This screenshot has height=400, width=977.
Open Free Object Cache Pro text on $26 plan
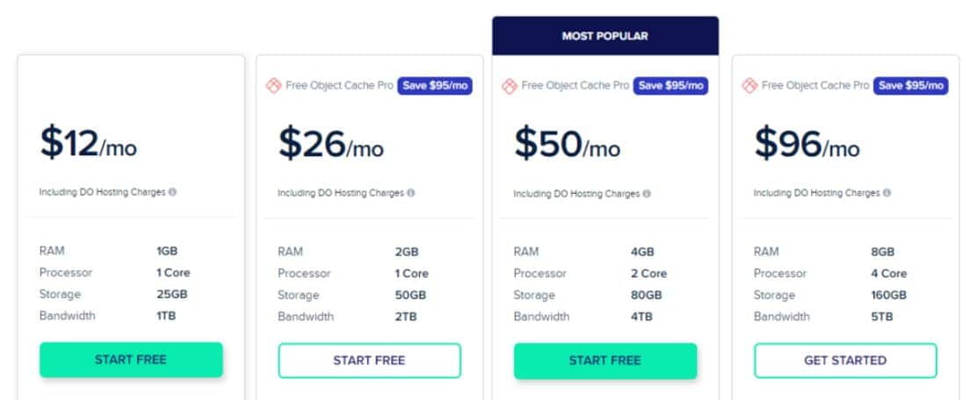(x=340, y=86)
